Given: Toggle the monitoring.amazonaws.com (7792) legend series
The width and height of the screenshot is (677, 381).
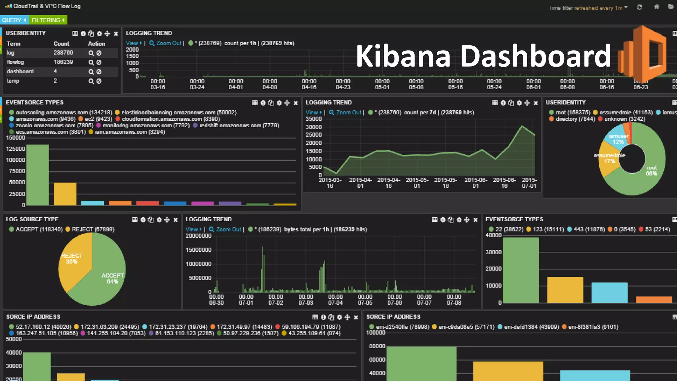Looking at the screenshot, I should [143, 125].
